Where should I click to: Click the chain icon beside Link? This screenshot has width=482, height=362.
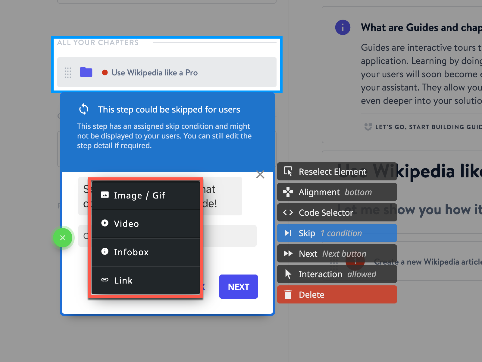(x=105, y=280)
